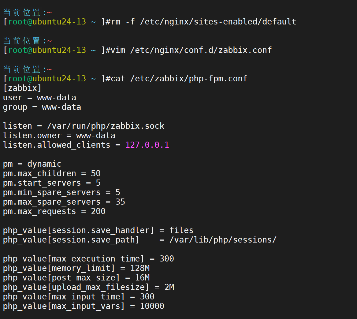Click the 'vim /etc/nginx/conf.d/zabbix.conf' command
This screenshot has height=319, width=357.
(191, 50)
